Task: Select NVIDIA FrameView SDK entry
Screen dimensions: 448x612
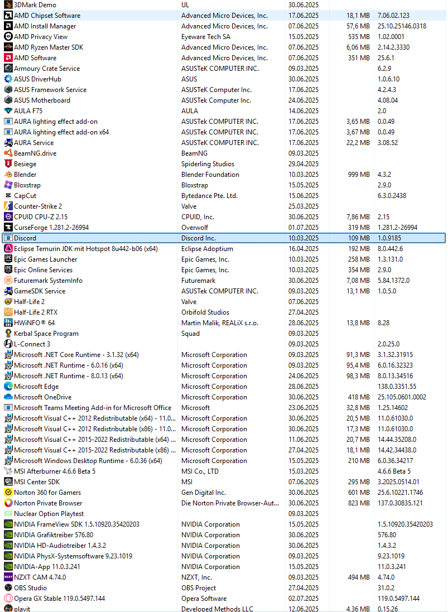Action: pos(76,524)
